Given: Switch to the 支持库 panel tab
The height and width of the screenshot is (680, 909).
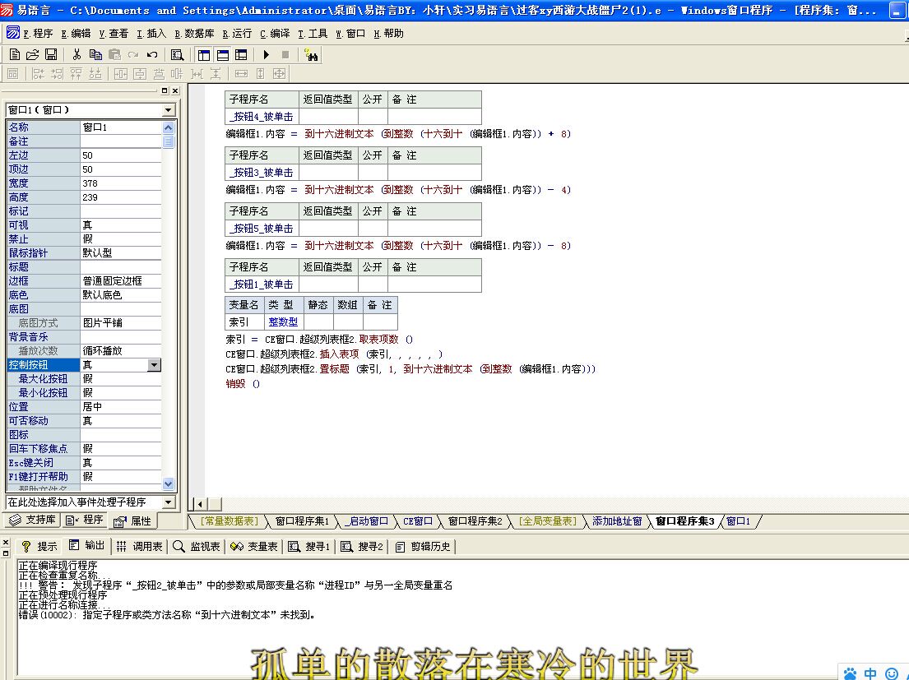Looking at the screenshot, I should click(33, 520).
